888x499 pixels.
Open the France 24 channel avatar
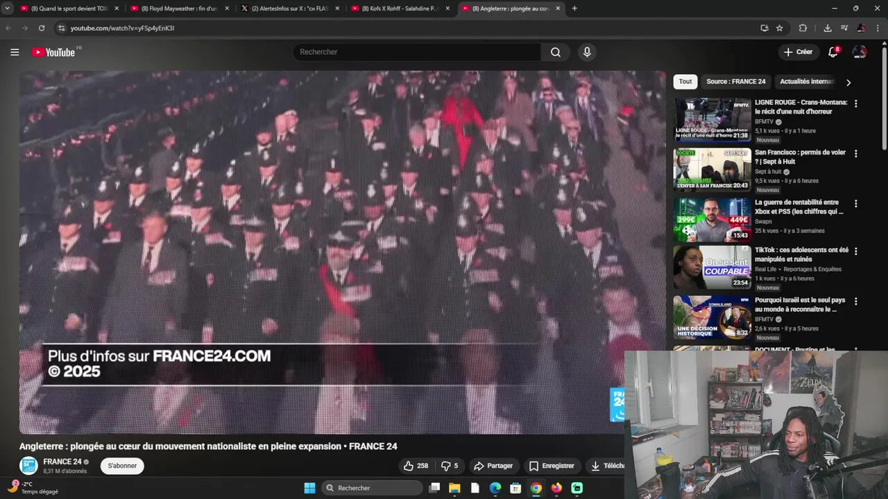28,466
